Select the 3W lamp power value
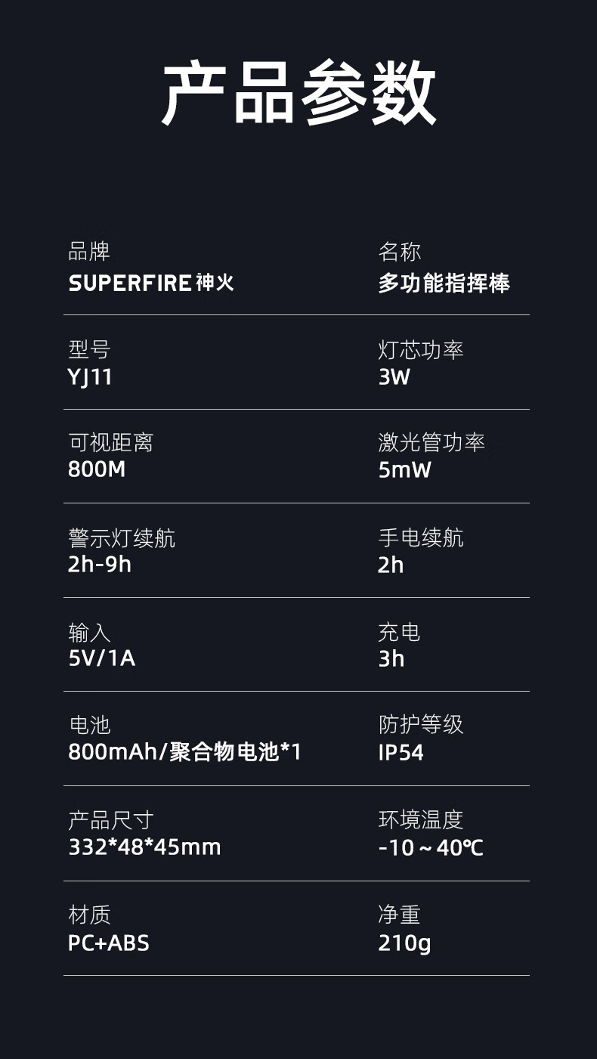This screenshot has height=1059, width=597. (x=394, y=376)
